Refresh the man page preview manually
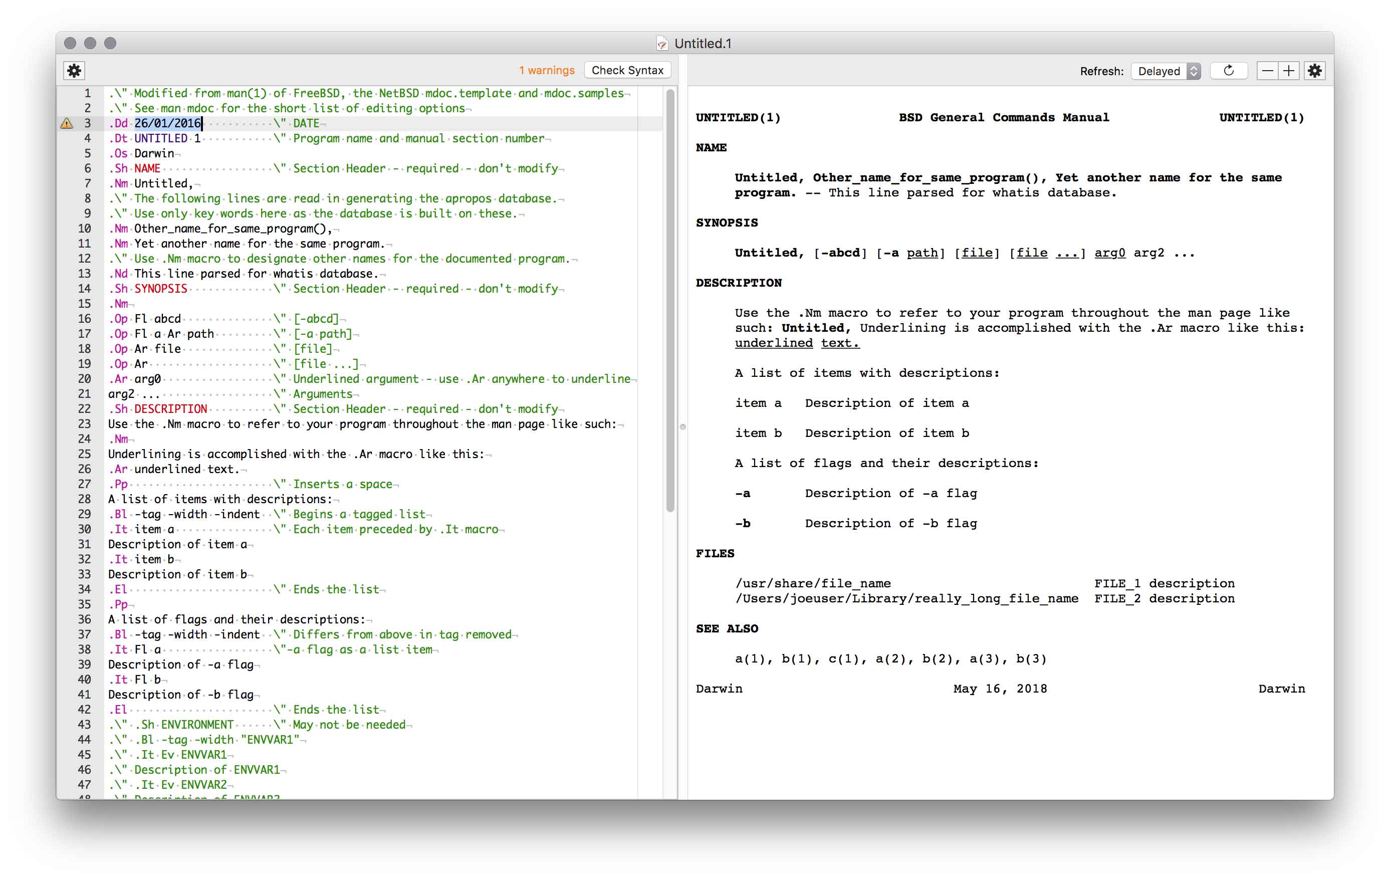The width and height of the screenshot is (1390, 880). pos(1229,71)
